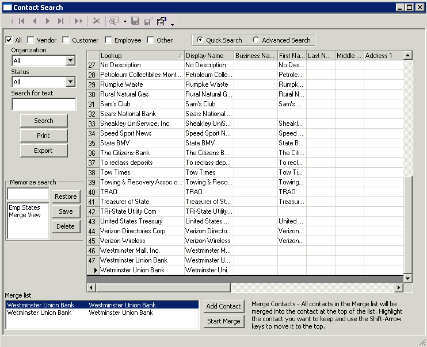This screenshot has width=427, height=347.
Task: Click horizontal scrollbar left arrow
Action: 91,287
